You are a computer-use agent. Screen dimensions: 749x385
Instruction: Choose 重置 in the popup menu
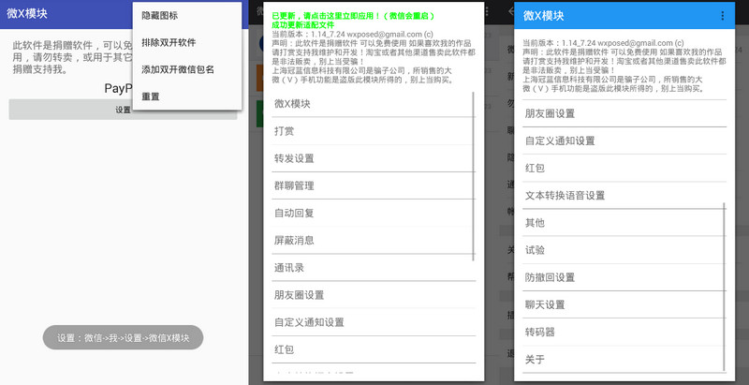click(x=186, y=96)
